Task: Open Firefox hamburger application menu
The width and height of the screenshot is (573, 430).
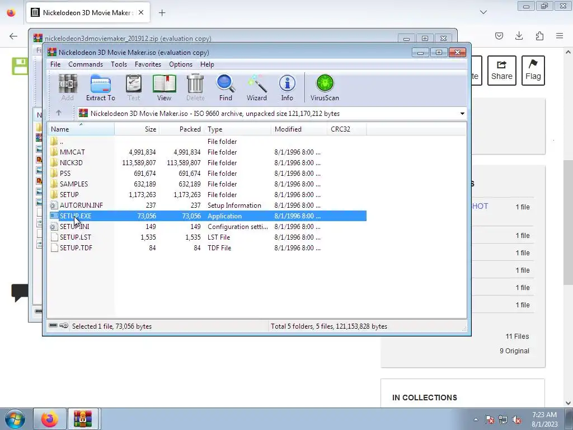Action: (560, 36)
